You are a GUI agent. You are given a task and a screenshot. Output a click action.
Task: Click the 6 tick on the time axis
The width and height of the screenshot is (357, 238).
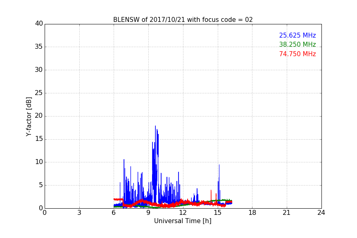tap(114, 213)
